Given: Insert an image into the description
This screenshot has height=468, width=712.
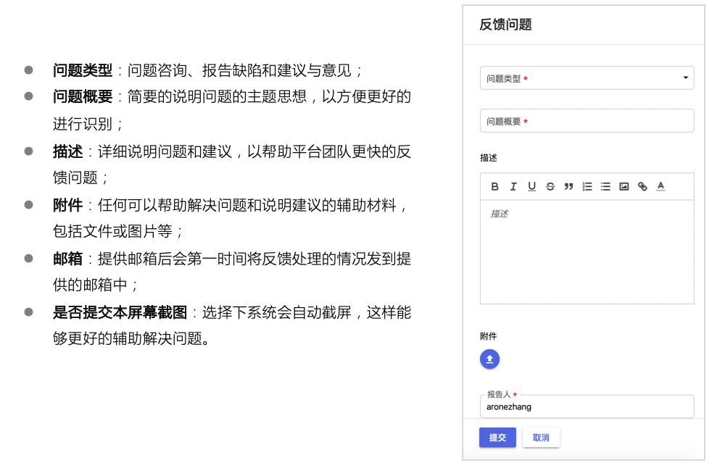Looking at the screenshot, I should coord(623,186).
